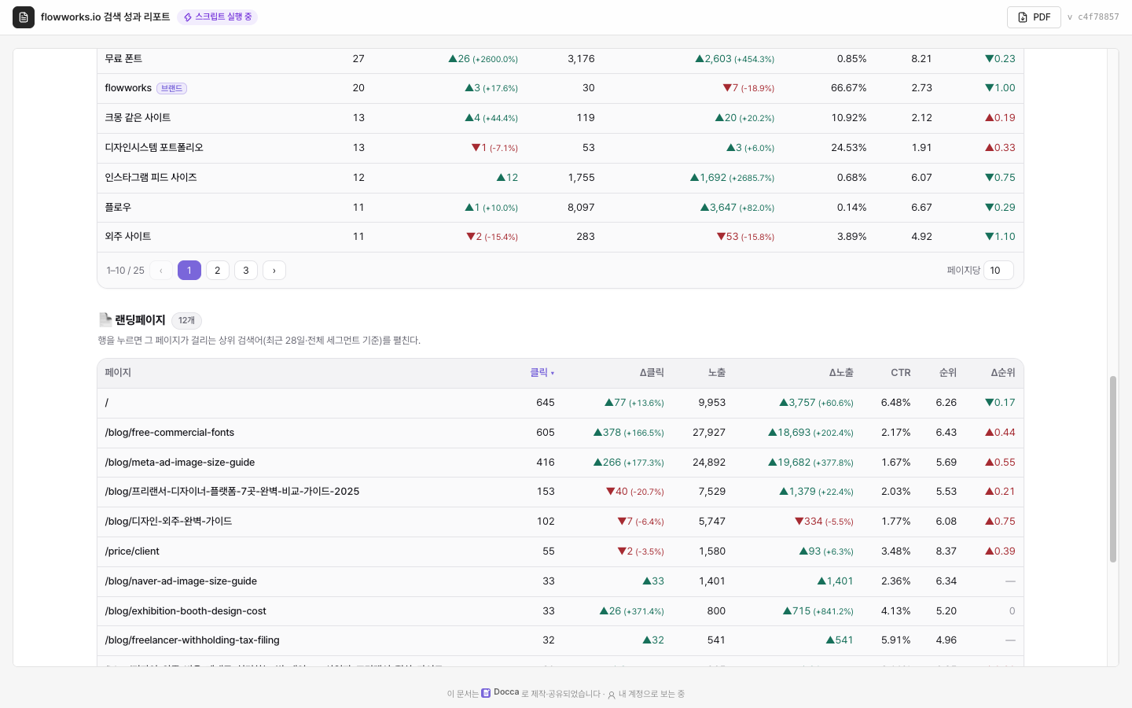Click the file icon inside the PDF button
The width and height of the screenshot is (1132, 708).
(1023, 17)
